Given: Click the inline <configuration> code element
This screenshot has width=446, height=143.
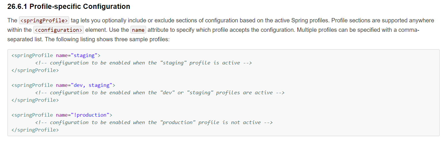Looking at the screenshot, I should [x=58, y=30].
